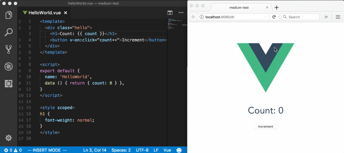Open the address bar history dropdown arrow
Viewport: 344px width, 153px height.
pyautogui.click(x=265, y=17)
